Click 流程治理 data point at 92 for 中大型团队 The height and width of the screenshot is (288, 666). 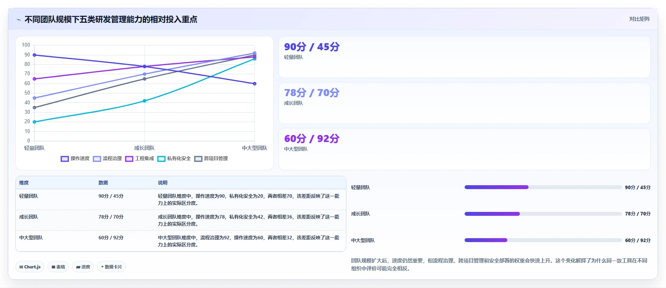[x=254, y=53]
